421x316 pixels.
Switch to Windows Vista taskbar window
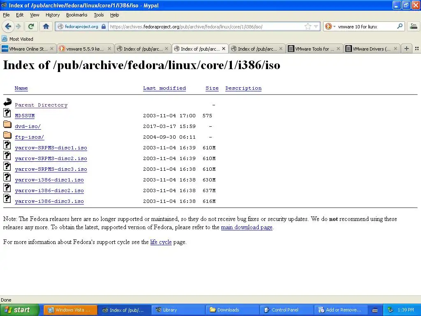coord(70,310)
